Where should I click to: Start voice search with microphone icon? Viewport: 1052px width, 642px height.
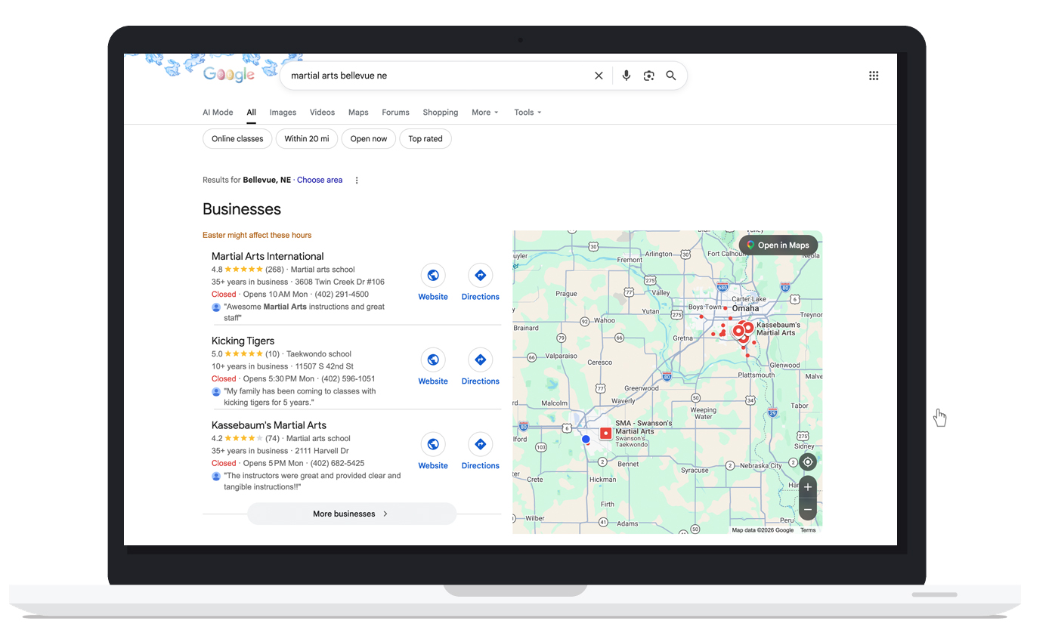point(626,76)
